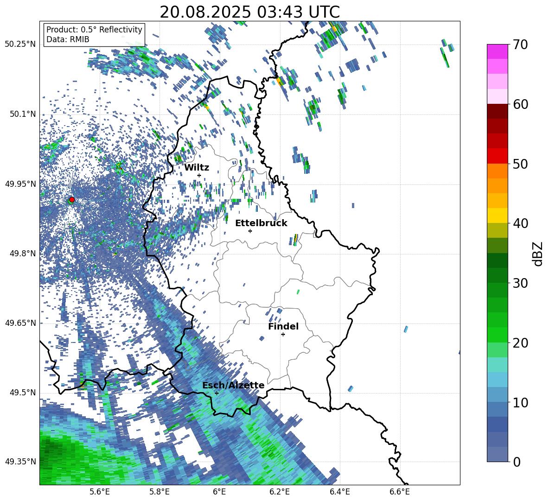This screenshot has height=501, width=549.
Task: Click the colorbar tick label '50'
Action: (x=520, y=164)
